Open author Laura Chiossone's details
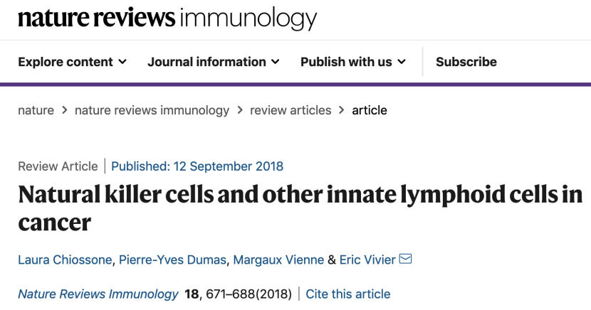The height and width of the screenshot is (310, 591). [x=66, y=260]
